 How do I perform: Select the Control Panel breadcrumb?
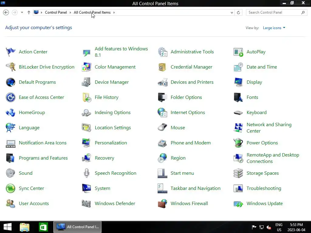click(56, 12)
